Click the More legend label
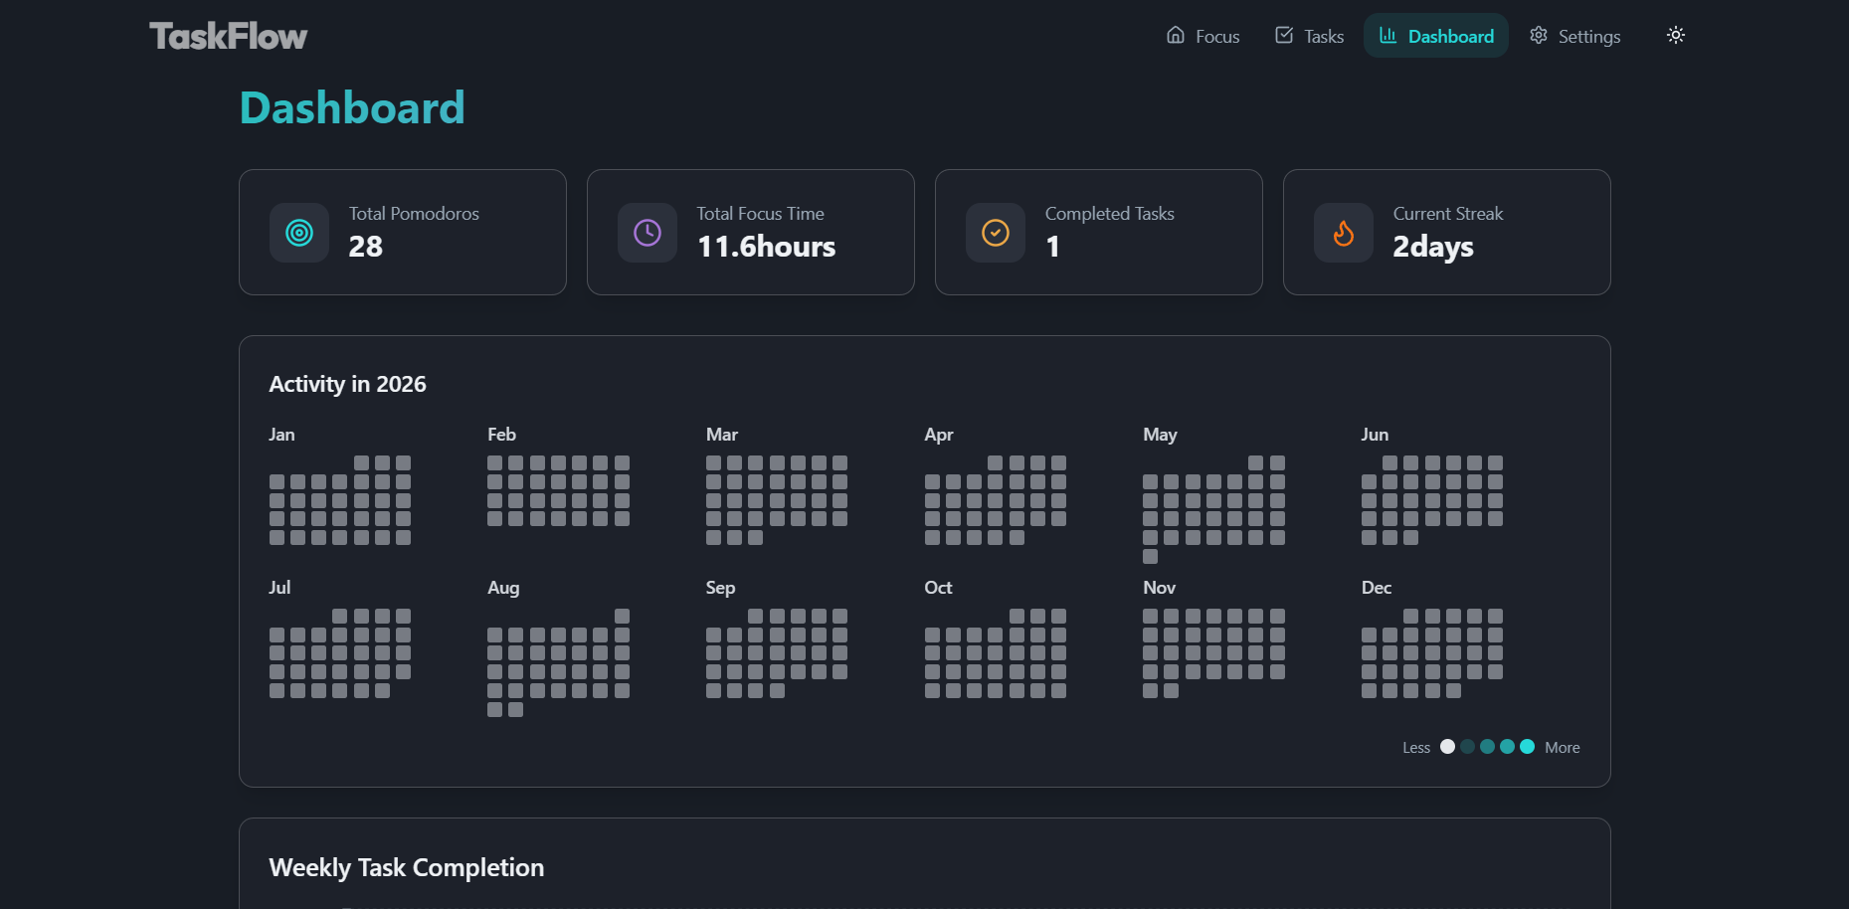Viewport: 1849px width, 909px height. [1562, 748]
